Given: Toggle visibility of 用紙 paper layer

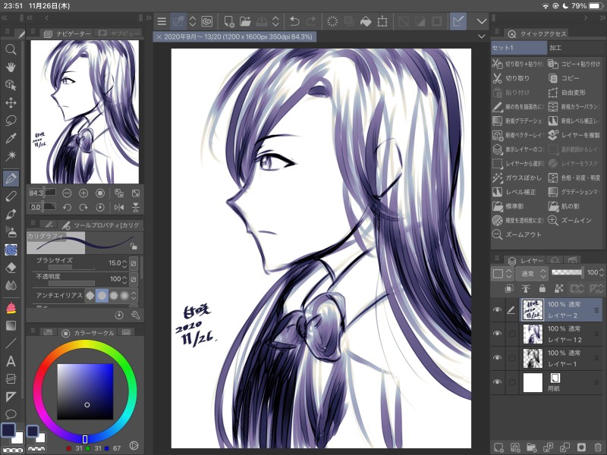Looking at the screenshot, I should pyautogui.click(x=497, y=382).
